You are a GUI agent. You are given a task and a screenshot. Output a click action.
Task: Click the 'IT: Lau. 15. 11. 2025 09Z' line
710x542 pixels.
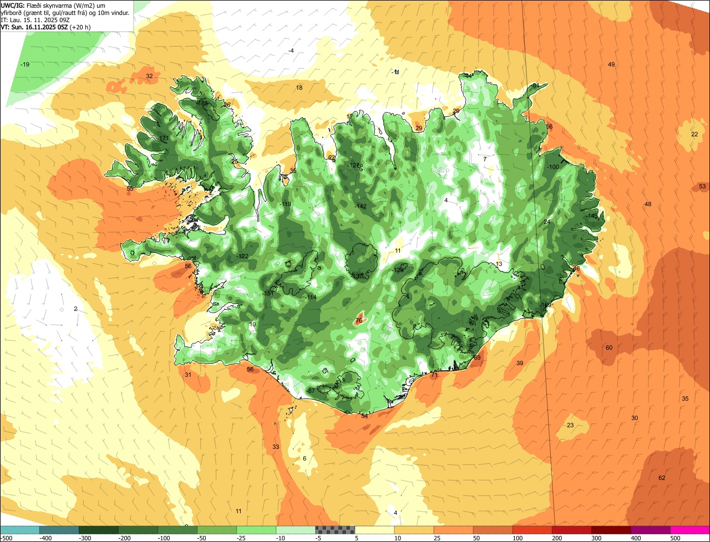coord(35,19)
